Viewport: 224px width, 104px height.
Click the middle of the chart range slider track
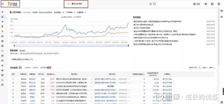click(71, 46)
